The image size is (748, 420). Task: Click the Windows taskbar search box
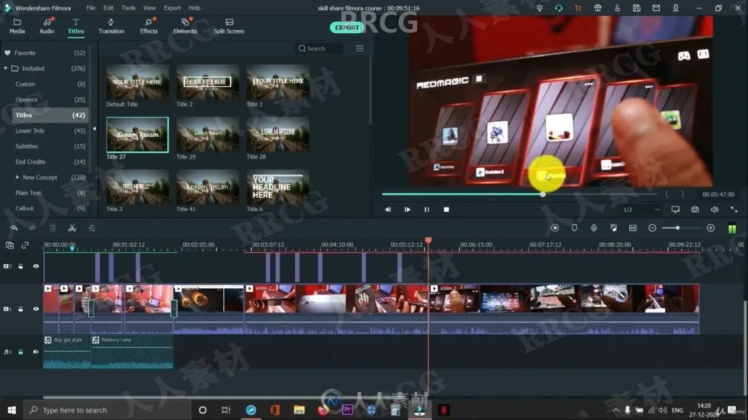tap(108, 410)
